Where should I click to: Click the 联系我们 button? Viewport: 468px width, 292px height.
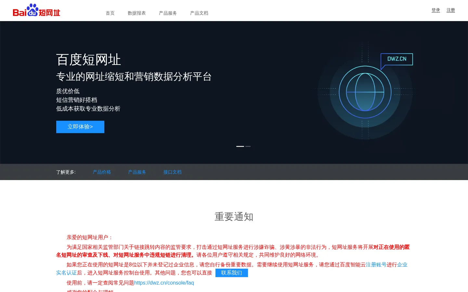(232, 273)
